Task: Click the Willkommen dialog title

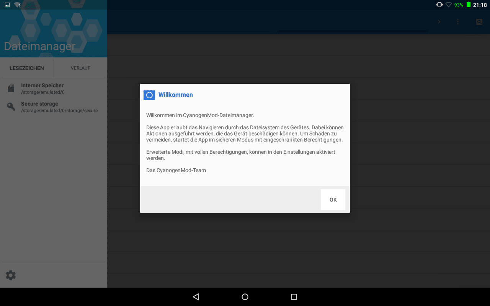Action: click(176, 95)
